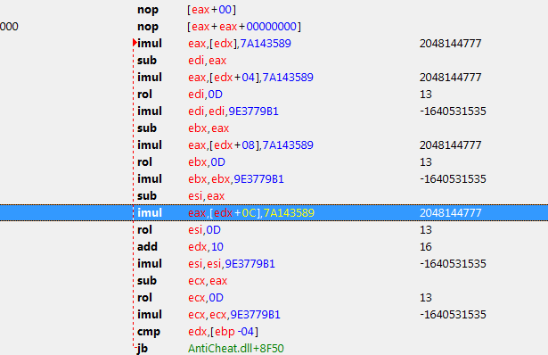Click the red jump arrow beside imul
This screenshot has width=548, height=355.
[x=135, y=43]
